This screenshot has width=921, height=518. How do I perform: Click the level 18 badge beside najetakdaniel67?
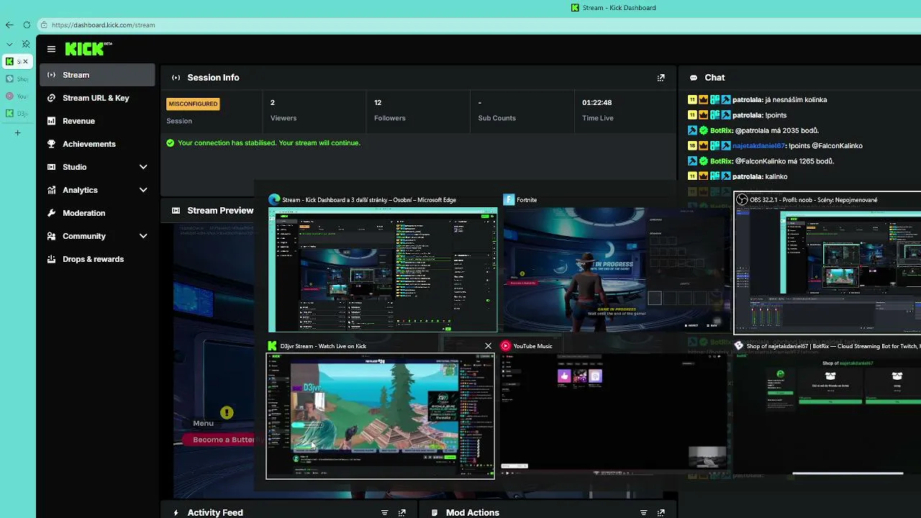[692, 146]
